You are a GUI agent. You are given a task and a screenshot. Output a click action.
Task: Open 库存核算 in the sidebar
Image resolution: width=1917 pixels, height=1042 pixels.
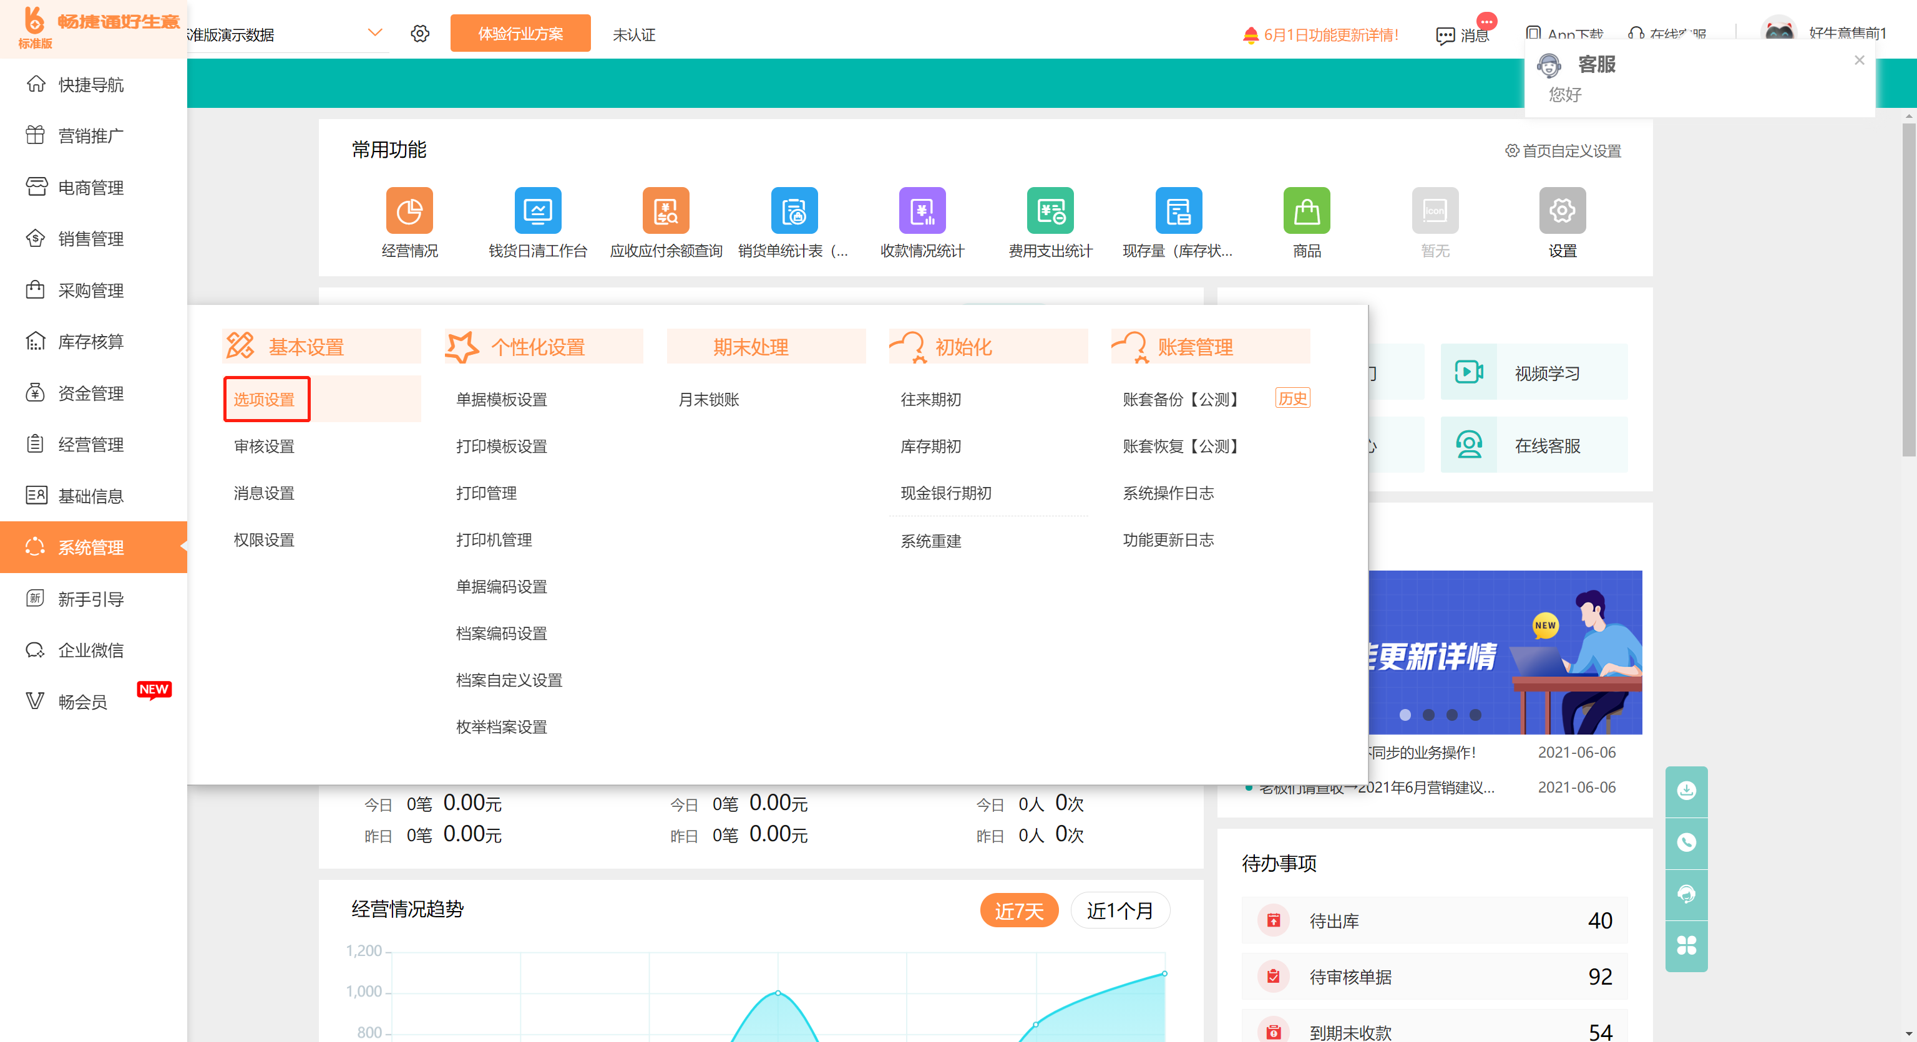(x=93, y=341)
